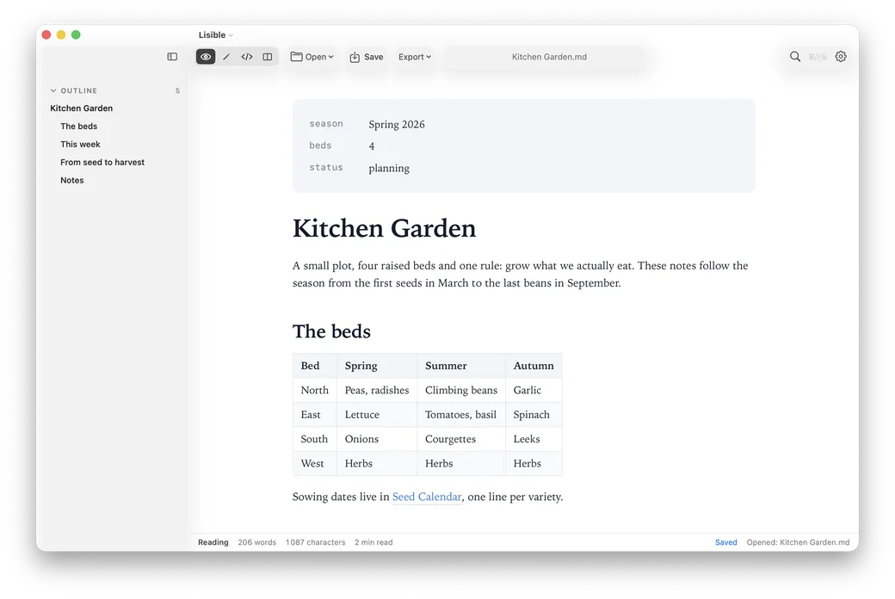Image resolution: width=895 pixels, height=599 pixels.
Task: Open the Seed Calendar link
Action: point(426,497)
